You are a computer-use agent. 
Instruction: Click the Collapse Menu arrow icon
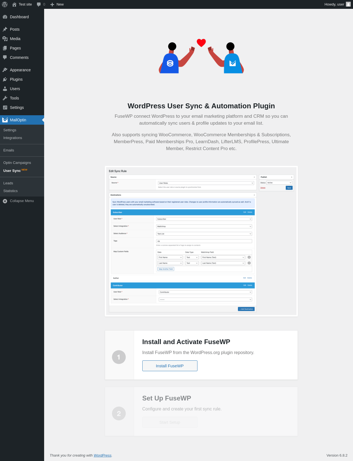point(5,201)
